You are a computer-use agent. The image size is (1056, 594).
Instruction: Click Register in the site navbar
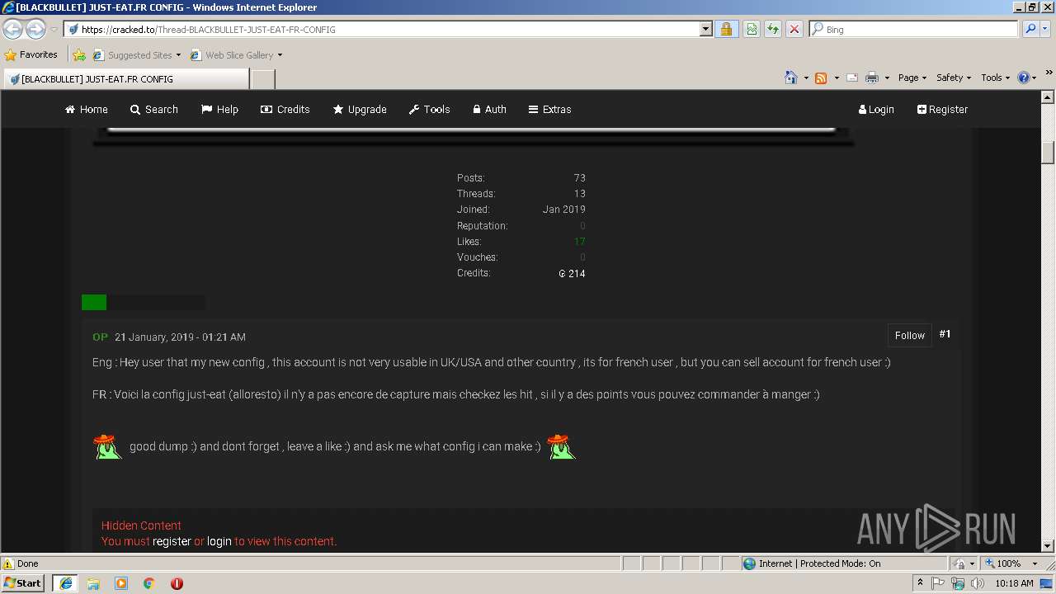coord(943,109)
